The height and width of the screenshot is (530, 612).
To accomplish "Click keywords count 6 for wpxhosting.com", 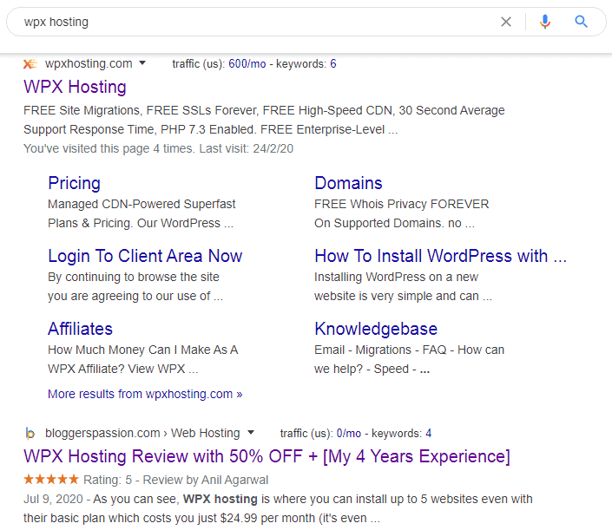I will (333, 63).
